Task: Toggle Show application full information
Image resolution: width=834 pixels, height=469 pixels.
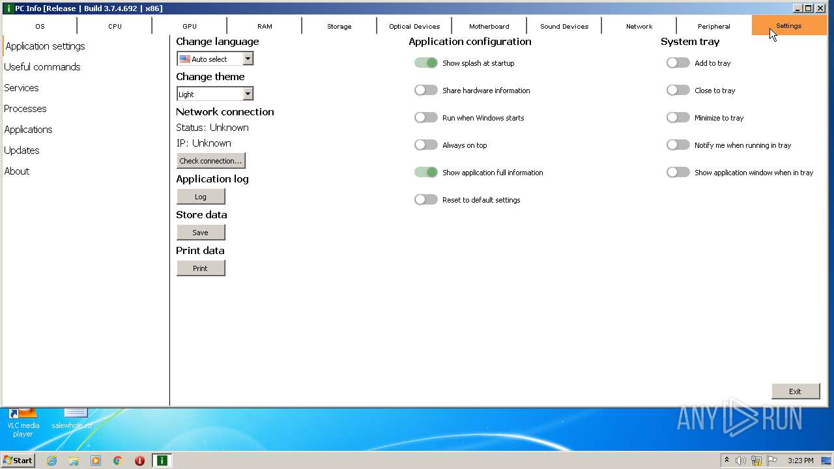Action: click(x=426, y=173)
